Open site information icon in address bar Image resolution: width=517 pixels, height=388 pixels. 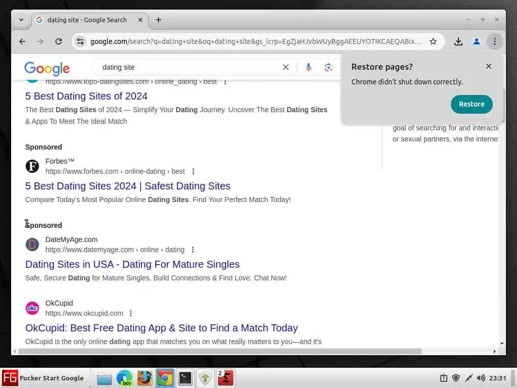[80, 41]
